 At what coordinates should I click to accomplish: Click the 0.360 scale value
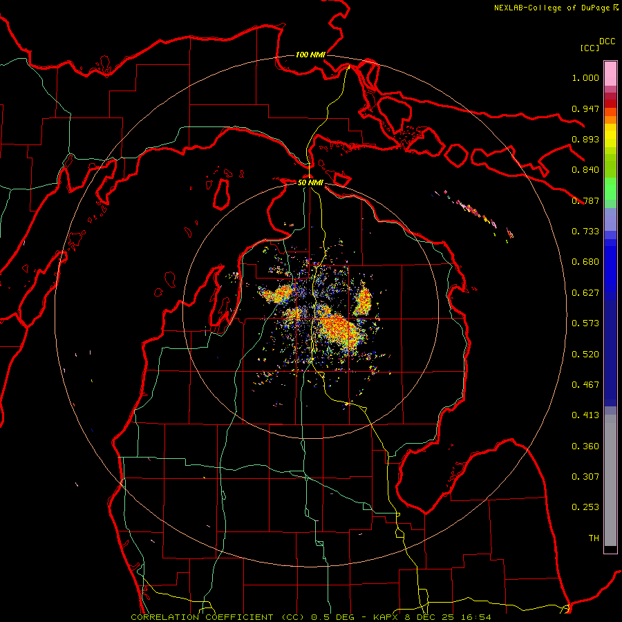585,446
